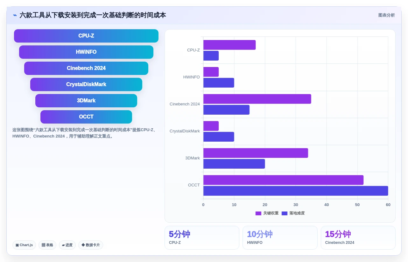Screen dimensions: 408x262
Task: Click 3DMark's blue 落地难度 bar
Action: click(x=234, y=164)
